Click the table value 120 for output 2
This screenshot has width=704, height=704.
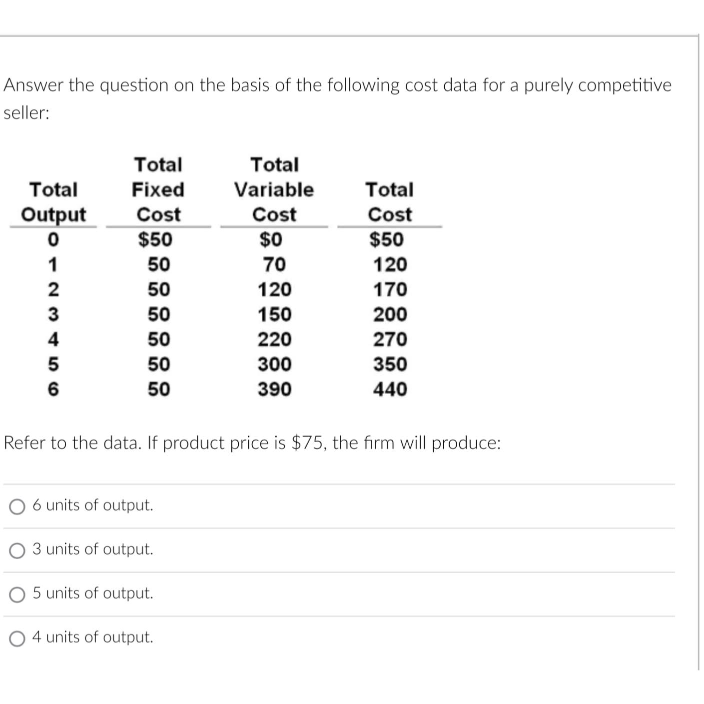coord(274,290)
